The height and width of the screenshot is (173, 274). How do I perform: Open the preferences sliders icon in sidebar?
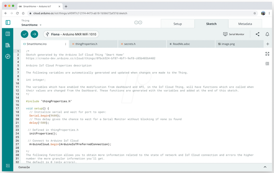pos(8,166)
